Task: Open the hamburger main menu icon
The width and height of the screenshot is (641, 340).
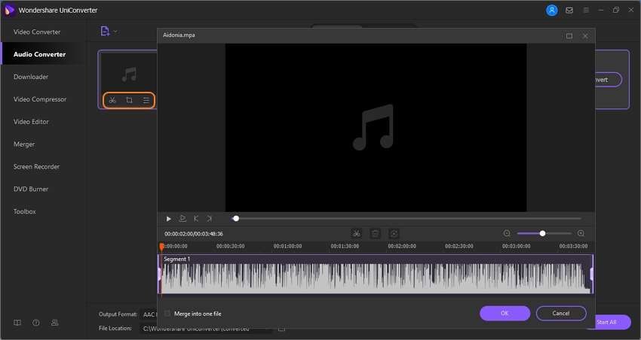Action: (586, 10)
